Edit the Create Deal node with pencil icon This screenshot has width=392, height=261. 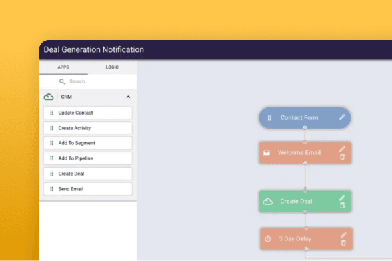point(342,198)
